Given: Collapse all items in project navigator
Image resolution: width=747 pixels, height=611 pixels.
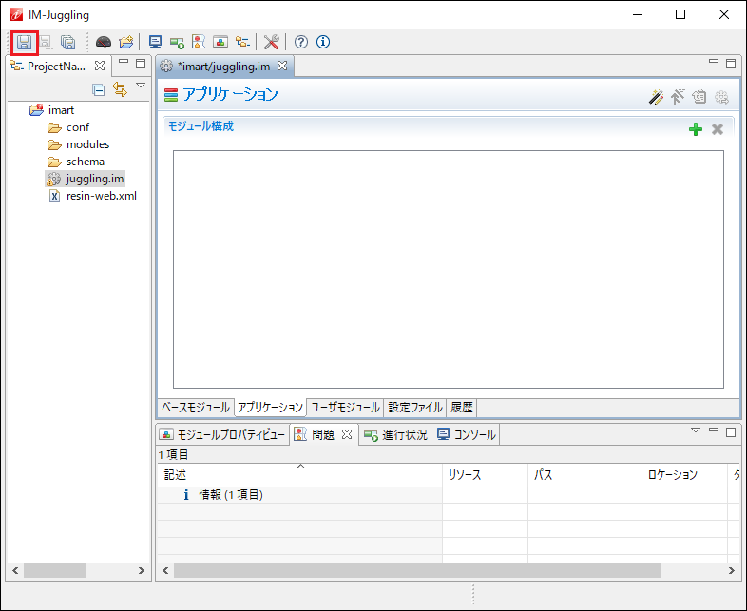Looking at the screenshot, I should [x=99, y=89].
